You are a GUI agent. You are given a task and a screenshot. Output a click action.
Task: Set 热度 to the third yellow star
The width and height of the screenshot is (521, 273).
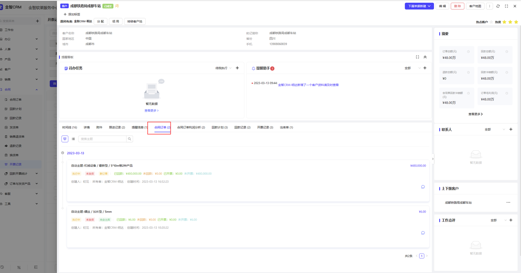click(x=516, y=22)
